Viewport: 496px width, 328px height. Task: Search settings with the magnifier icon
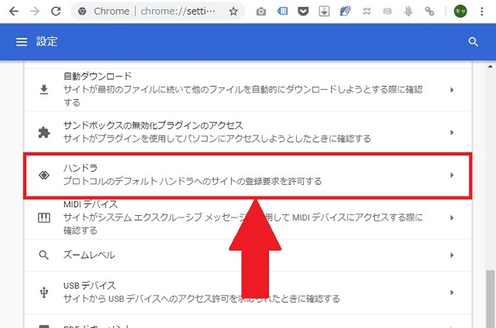click(474, 42)
